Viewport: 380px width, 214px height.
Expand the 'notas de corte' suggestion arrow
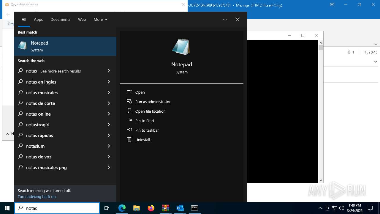(109, 103)
